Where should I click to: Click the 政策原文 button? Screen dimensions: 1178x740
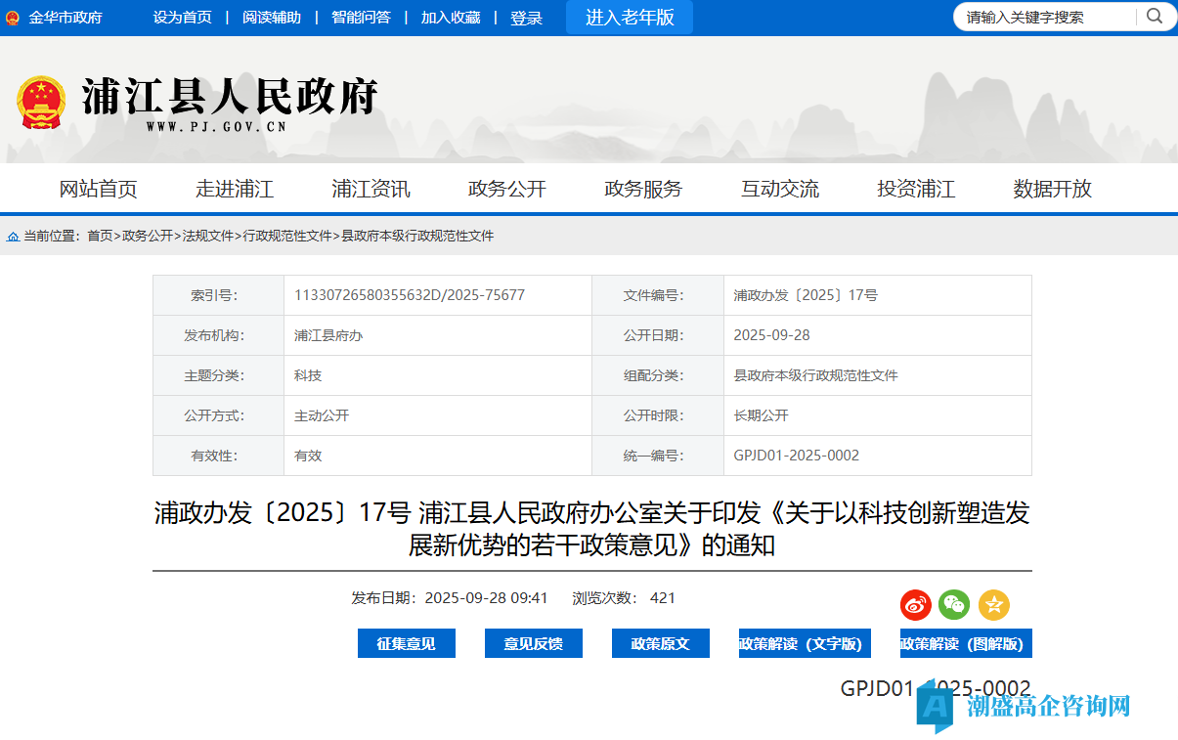(x=660, y=643)
